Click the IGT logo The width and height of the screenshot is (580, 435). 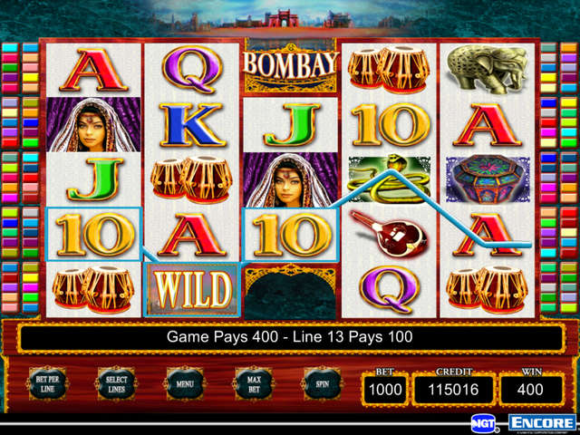tap(484, 423)
